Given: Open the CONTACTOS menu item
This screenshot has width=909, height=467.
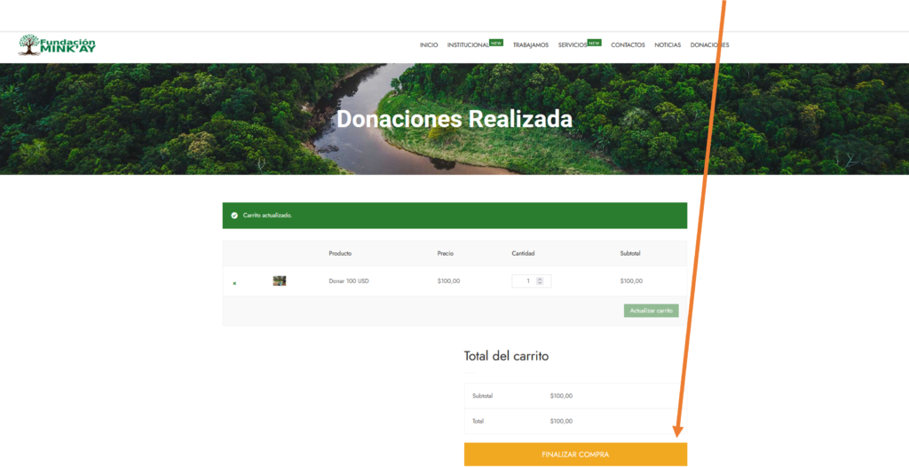Looking at the screenshot, I should point(628,45).
